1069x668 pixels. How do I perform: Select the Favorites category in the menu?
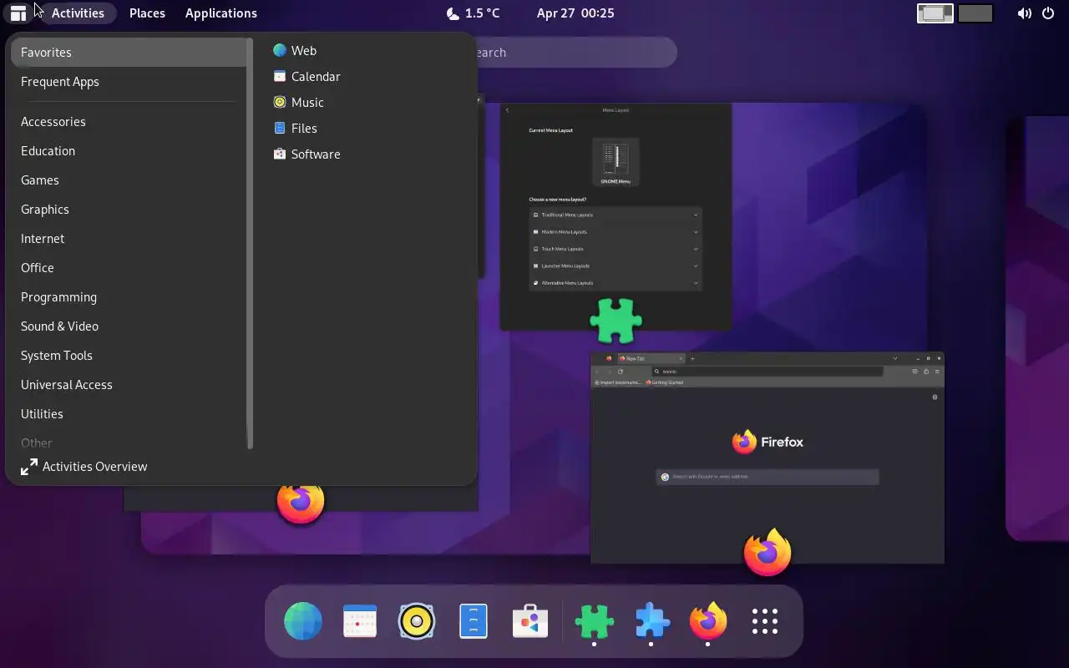coord(129,52)
